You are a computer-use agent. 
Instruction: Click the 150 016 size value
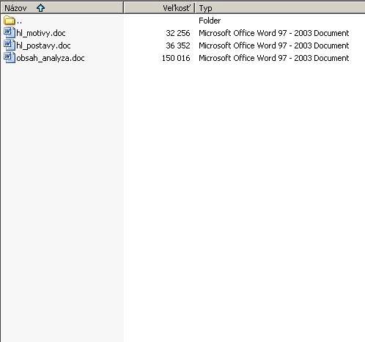tap(176, 58)
